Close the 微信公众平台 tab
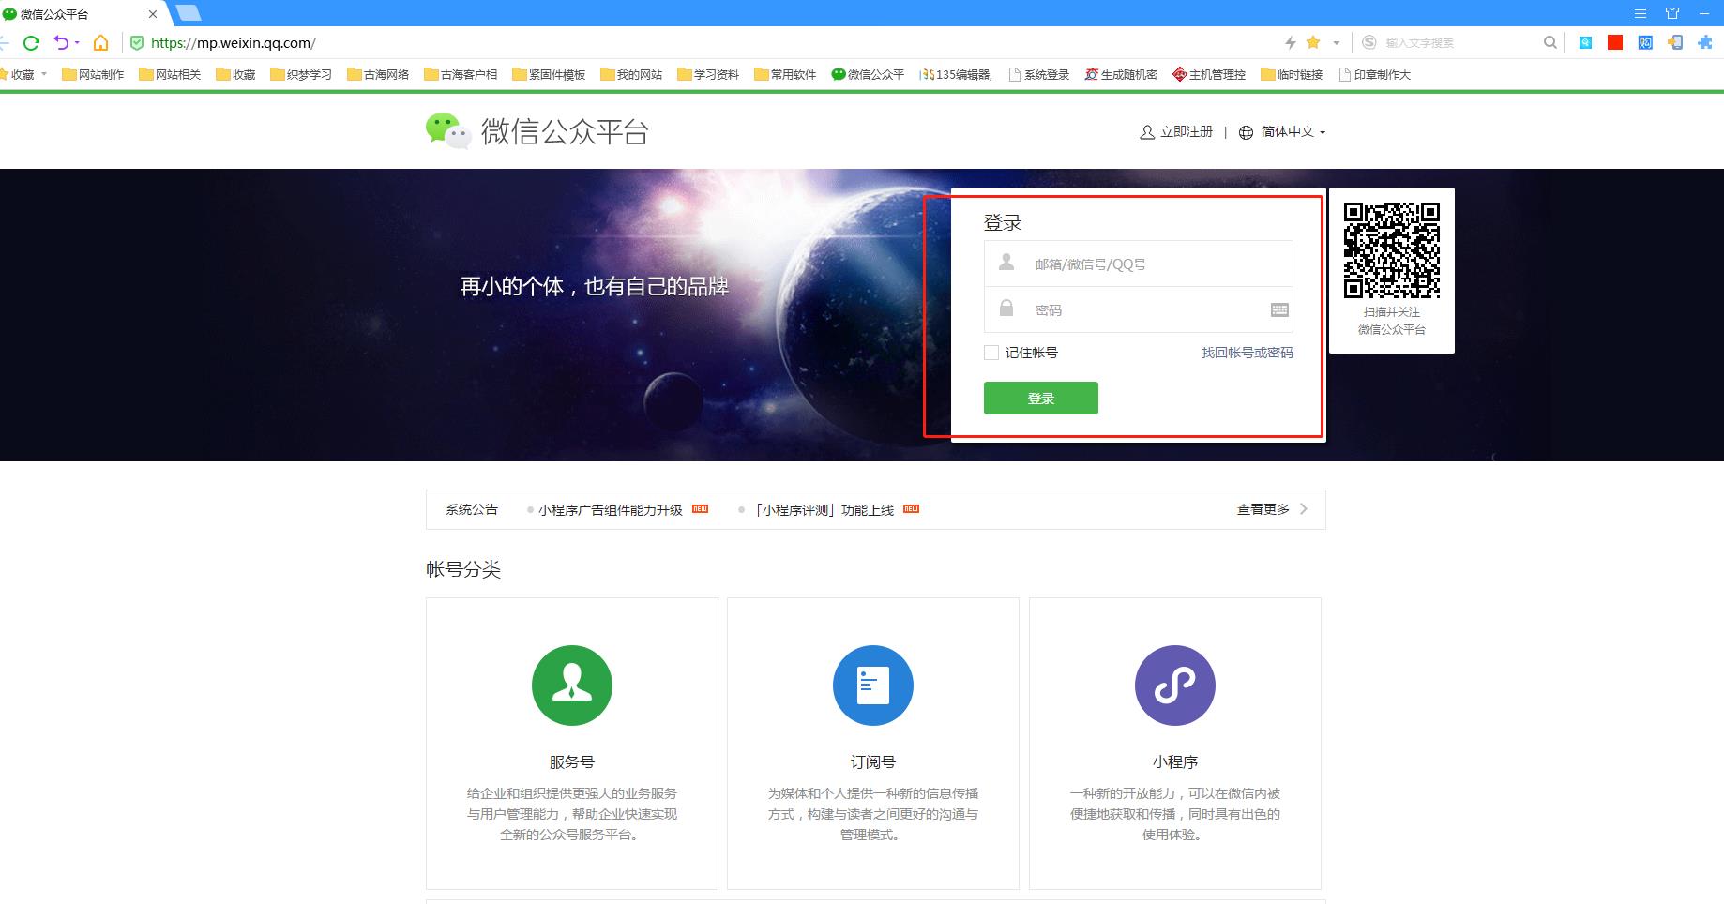The height and width of the screenshot is (904, 1724). [x=153, y=14]
